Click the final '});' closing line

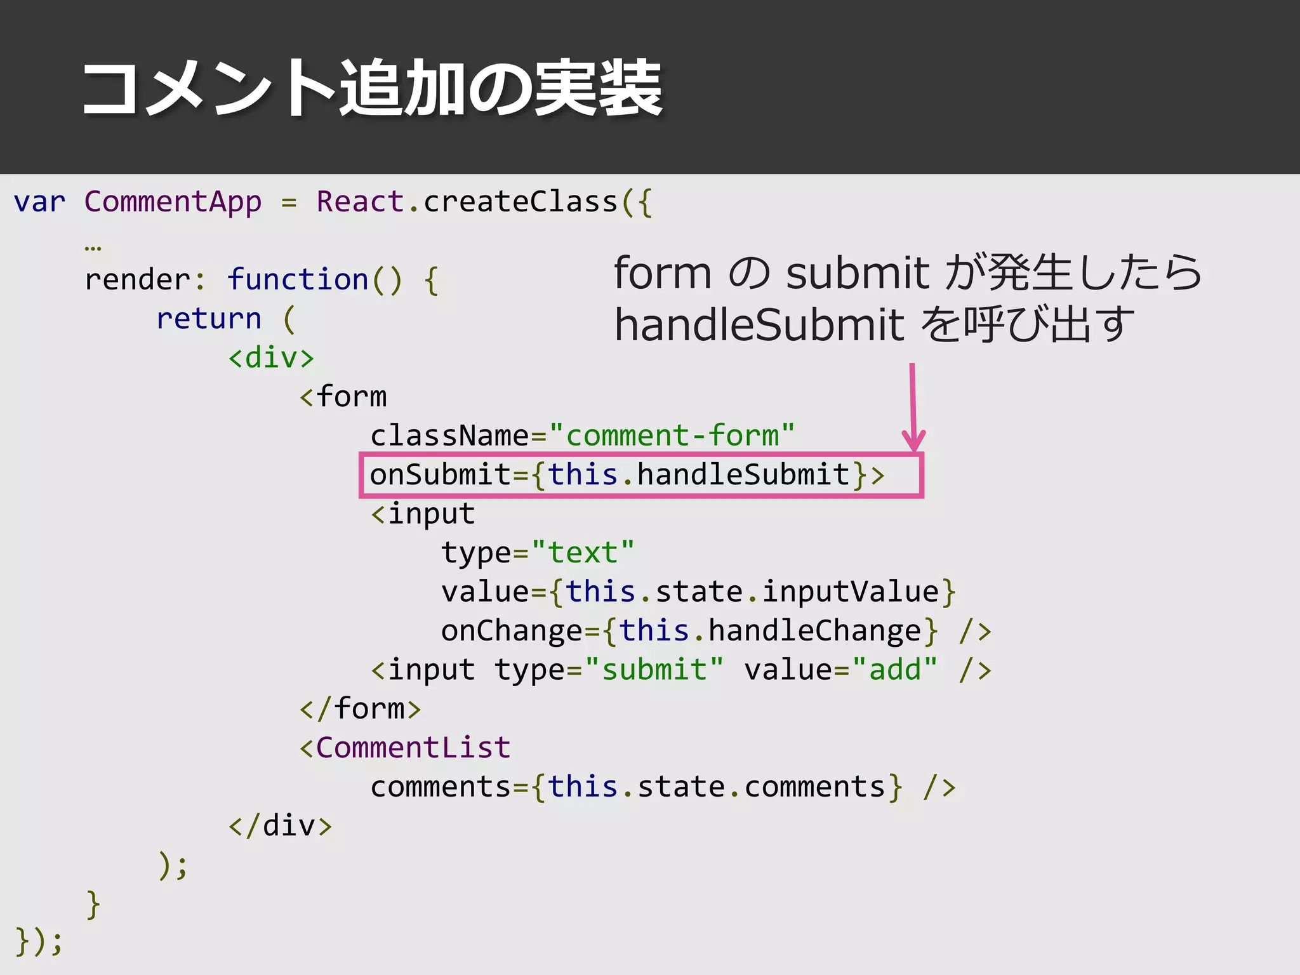click(39, 942)
